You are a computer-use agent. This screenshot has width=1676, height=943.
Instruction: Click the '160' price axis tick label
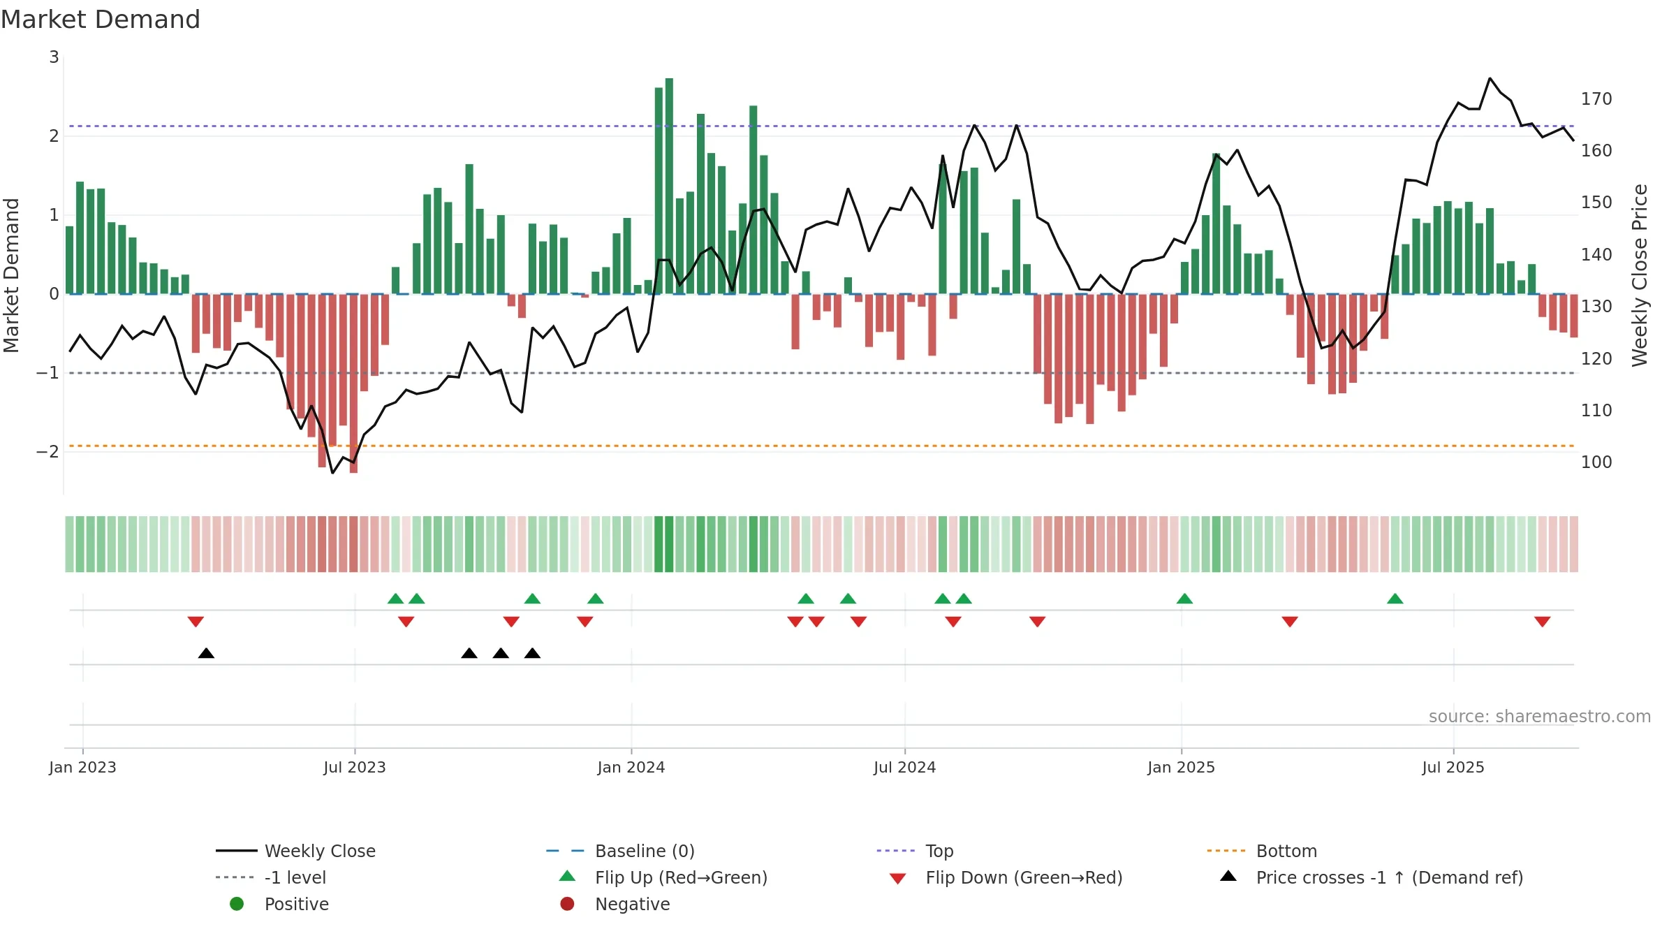(x=1596, y=150)
